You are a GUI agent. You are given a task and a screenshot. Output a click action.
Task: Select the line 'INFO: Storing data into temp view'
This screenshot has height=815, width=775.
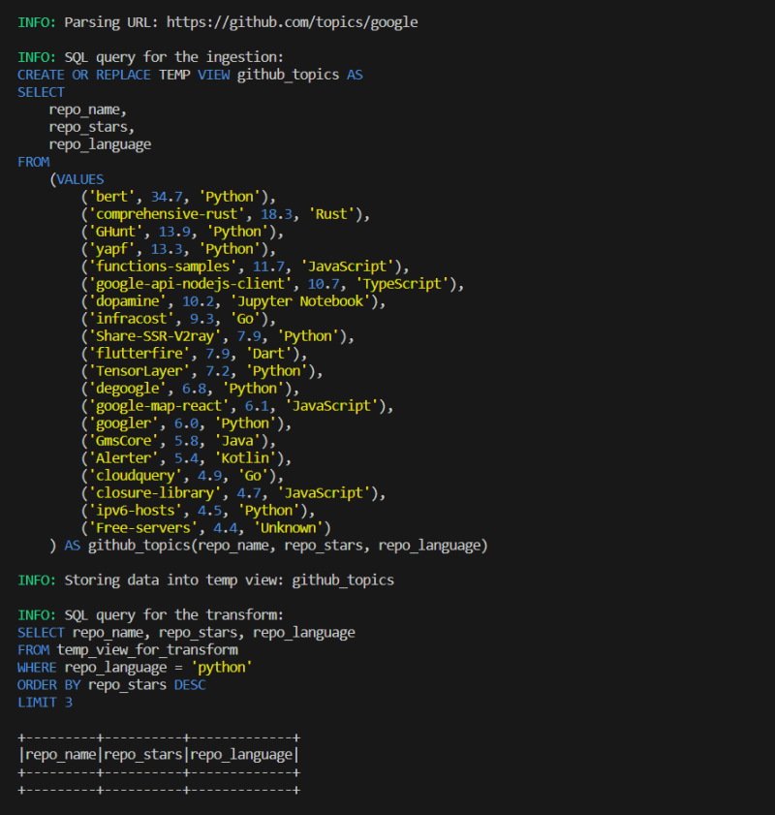(205, 580)
